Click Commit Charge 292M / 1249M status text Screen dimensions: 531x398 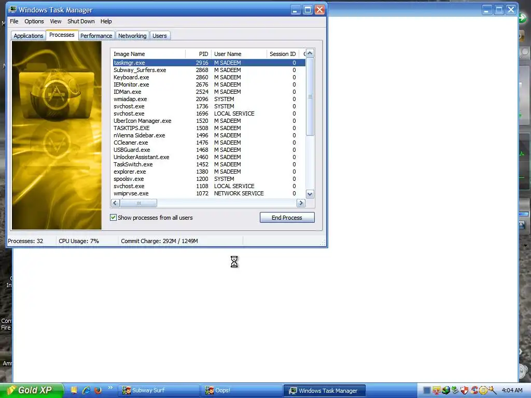160,241
